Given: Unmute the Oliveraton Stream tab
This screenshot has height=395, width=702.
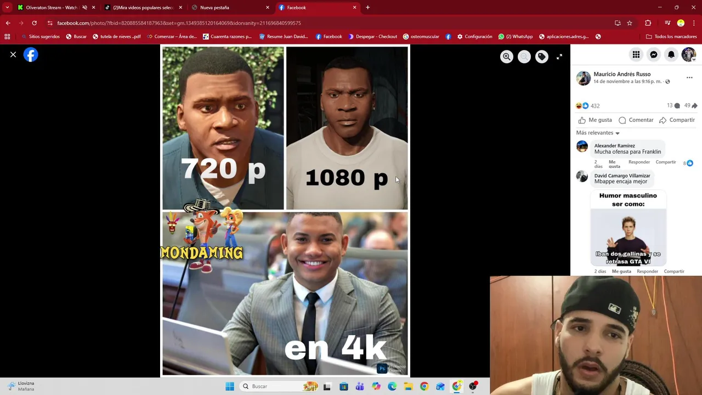Looking at the screenshot, I should [x=84, y=8].
